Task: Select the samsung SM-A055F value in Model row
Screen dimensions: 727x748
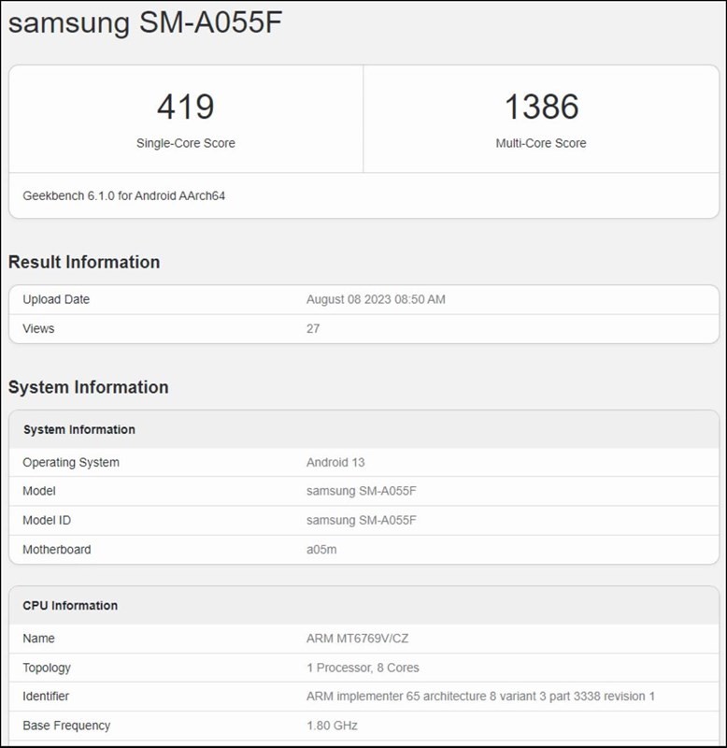Action: pyautogui.click(x=362, y=491)
